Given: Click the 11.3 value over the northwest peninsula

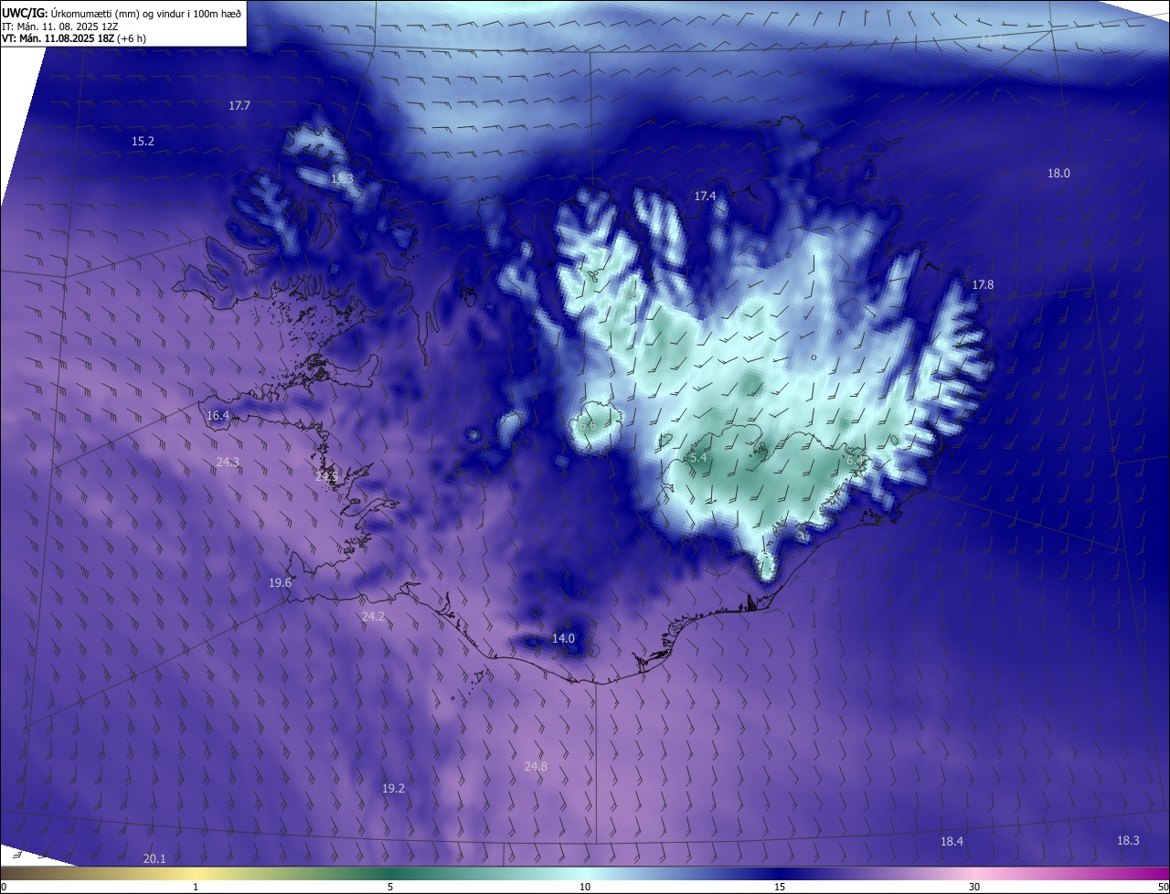Looking at the screenshot, I should click(x=342, y=178).
